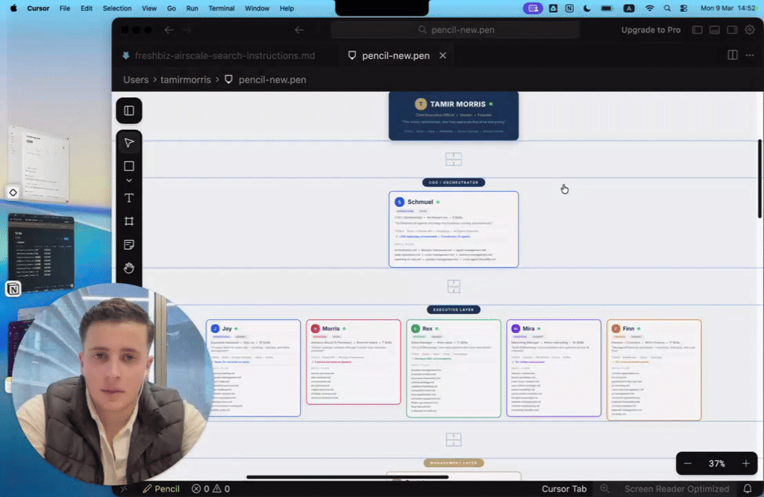Viewport: 764px width, 497px height.
Task: Select the arrow Move tool
Action: [x=129, y=143]
